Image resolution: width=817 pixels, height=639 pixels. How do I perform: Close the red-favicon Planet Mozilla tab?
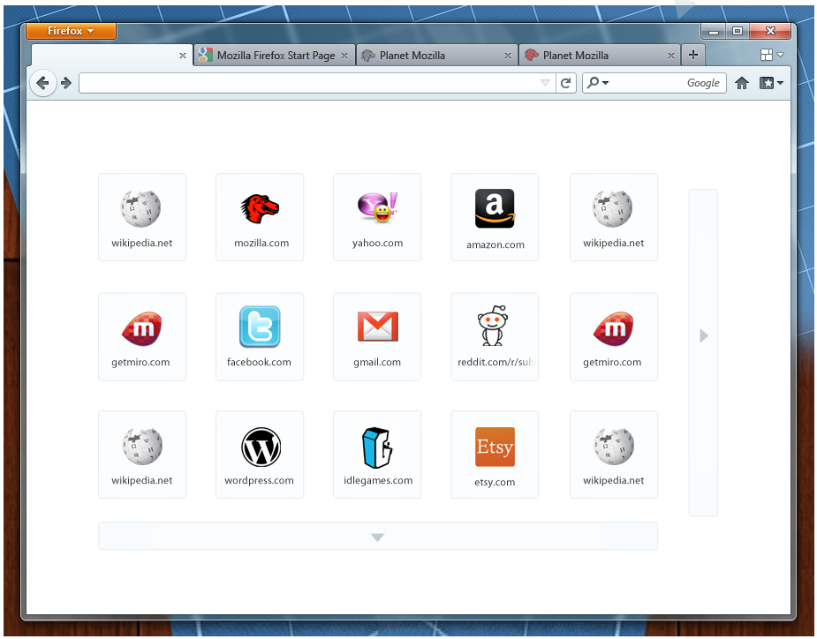[671, 56]
